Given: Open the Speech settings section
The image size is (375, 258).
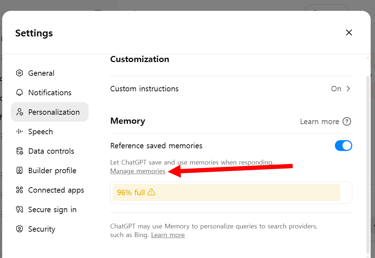Looking at the screenshot, I should tap(50, 131).
